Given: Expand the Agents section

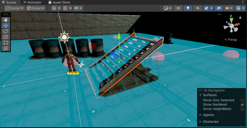Looking at the screenshot, I should (x=201, y=115).
